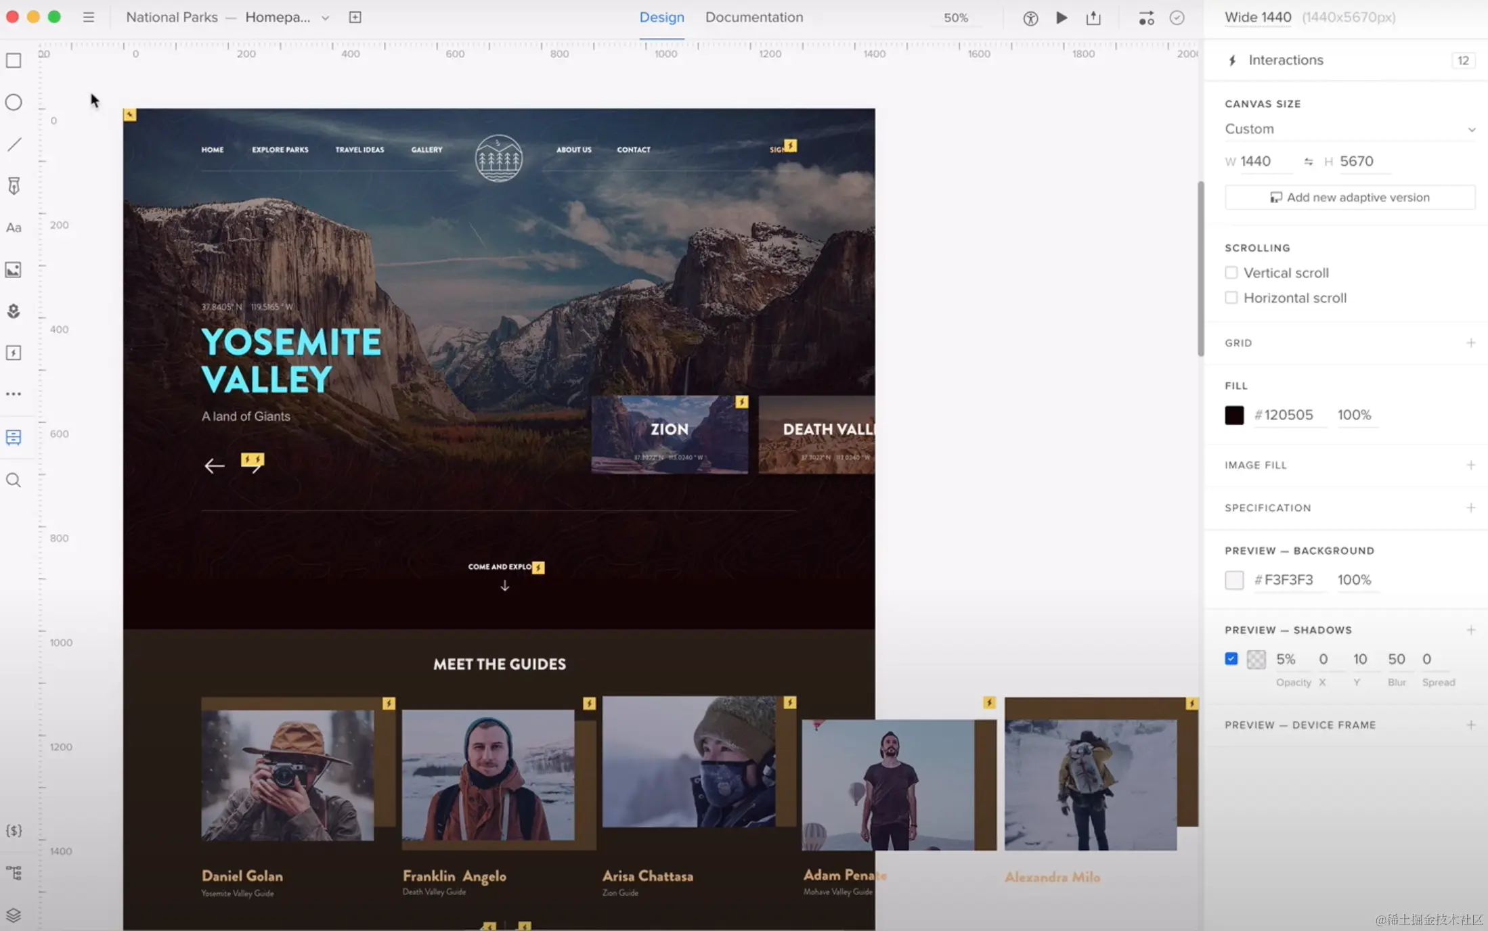
Task: Enable Horizontal scroll checkbox
Action: [1231, 298]
